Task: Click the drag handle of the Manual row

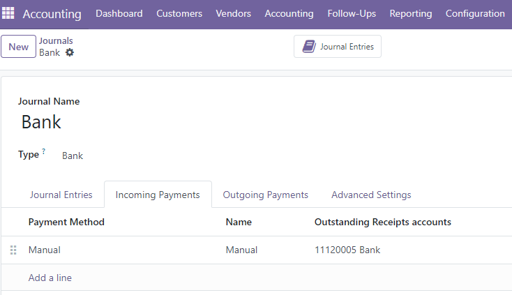Action: pyautogui.click(x=13, y=250)
